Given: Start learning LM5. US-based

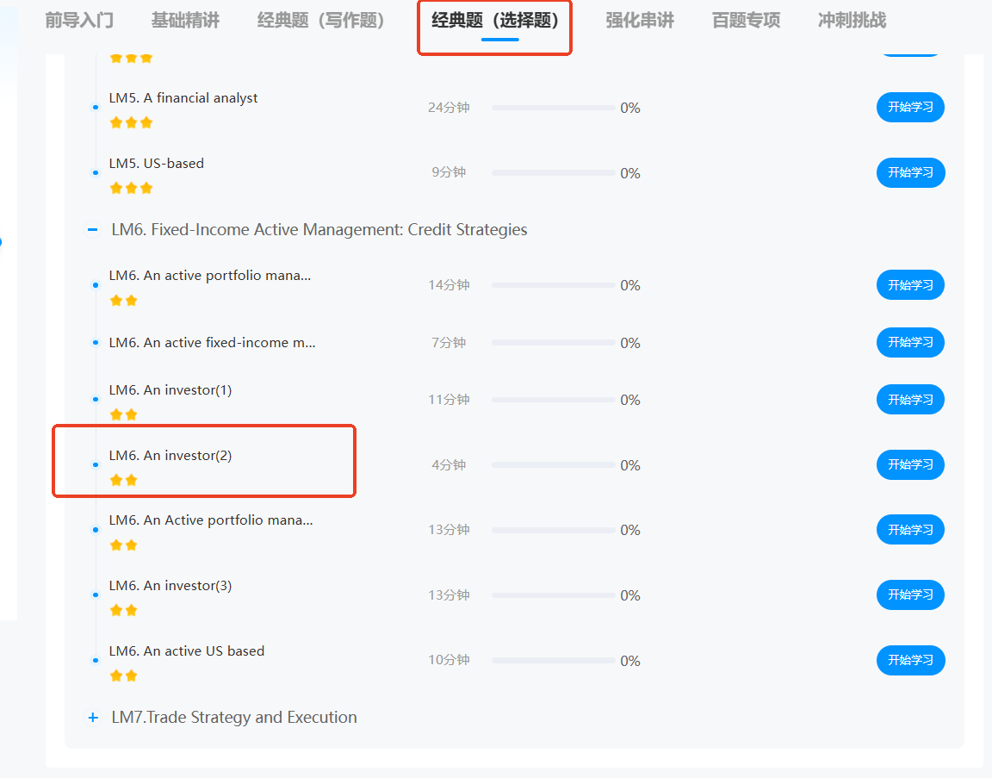Looking at the screenshot, I should pos(910,173).
